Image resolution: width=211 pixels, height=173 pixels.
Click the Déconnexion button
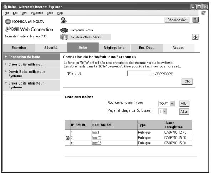tap(177, 20)
